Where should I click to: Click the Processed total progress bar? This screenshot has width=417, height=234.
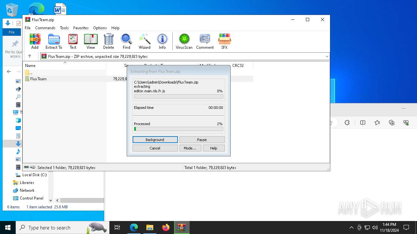pyautogui.click(x=179, y=129)
